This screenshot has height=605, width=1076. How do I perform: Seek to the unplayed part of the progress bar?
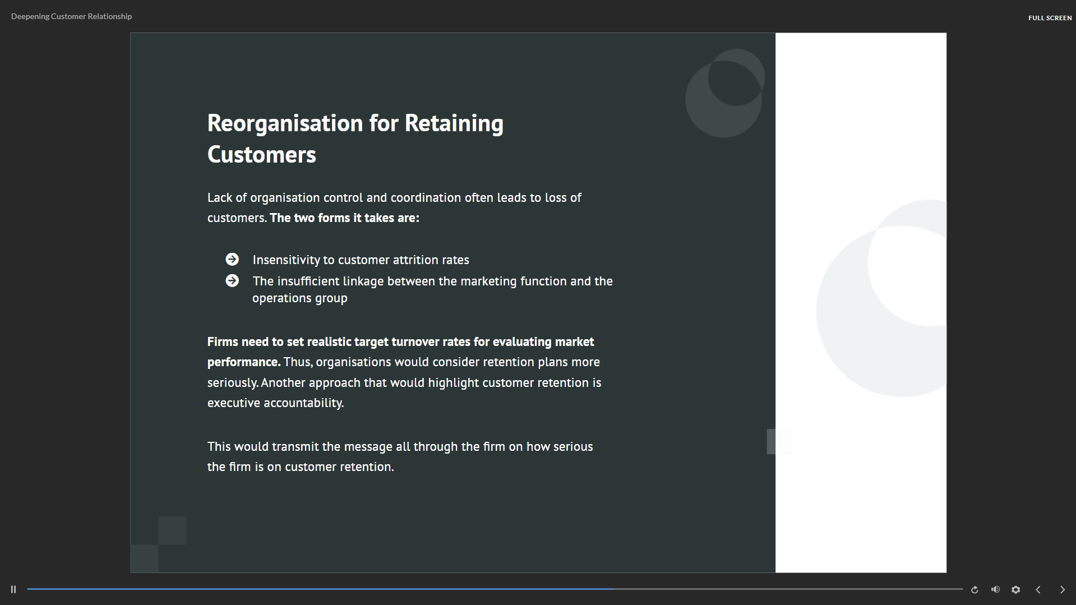click(785, 589)
